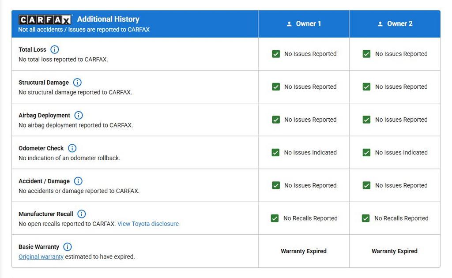Click Structural Damage green check for Owner 2
The width and height of the screenshot is (452, 278).
(x=367, y=87)
